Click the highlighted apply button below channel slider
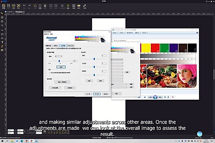 pos(61,67)
